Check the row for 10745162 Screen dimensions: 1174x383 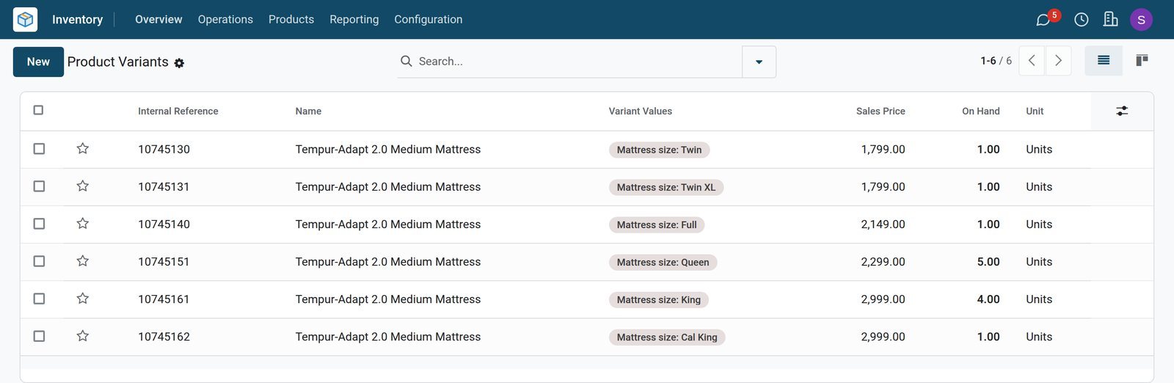coord(39,336)
